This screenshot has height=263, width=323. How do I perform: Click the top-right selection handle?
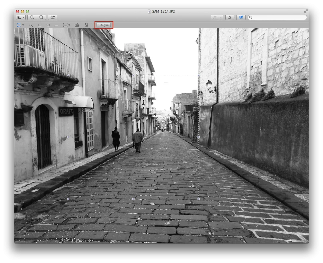199,75
